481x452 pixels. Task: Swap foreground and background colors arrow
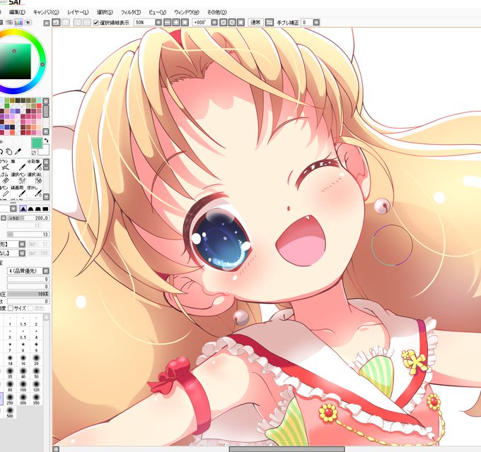(46, 141)
